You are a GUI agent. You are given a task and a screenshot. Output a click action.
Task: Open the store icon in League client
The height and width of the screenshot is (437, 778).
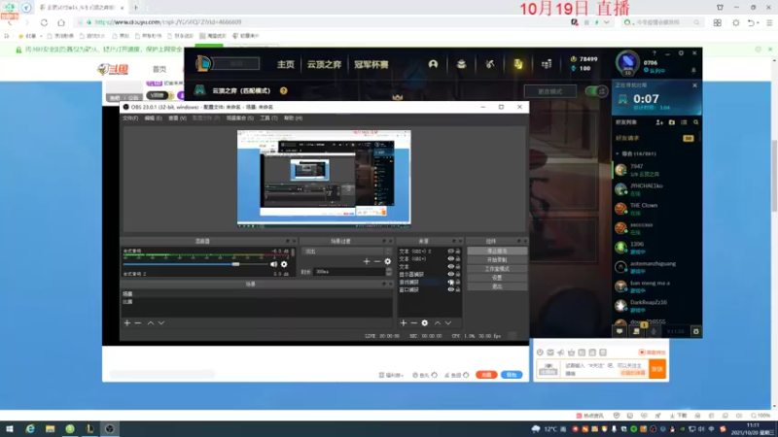(547, 64)
